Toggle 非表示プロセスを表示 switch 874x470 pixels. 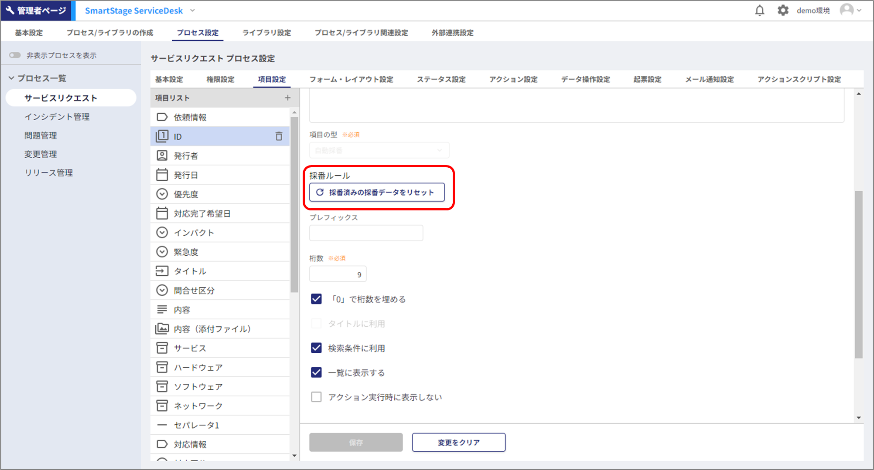(x=15, y=55)
